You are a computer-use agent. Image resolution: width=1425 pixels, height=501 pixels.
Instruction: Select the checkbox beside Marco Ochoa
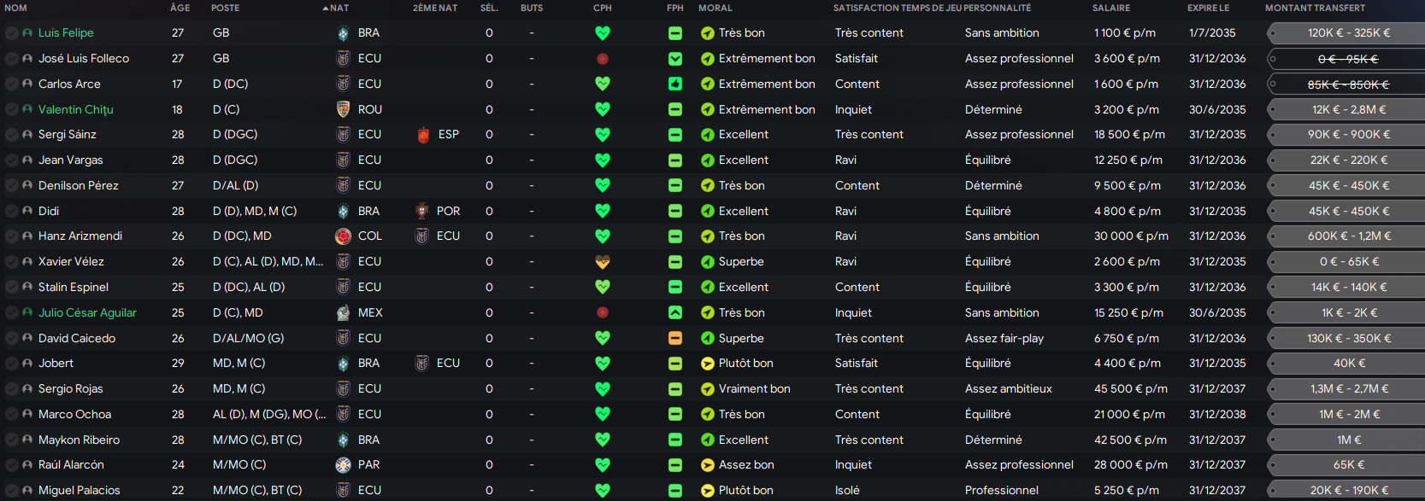point(12,414)
